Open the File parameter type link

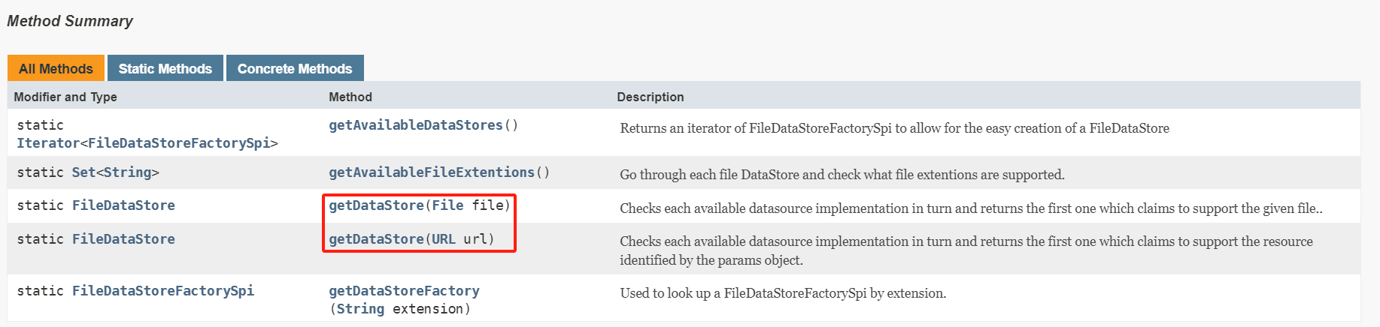pyautogui.click(x=447, y=205)
